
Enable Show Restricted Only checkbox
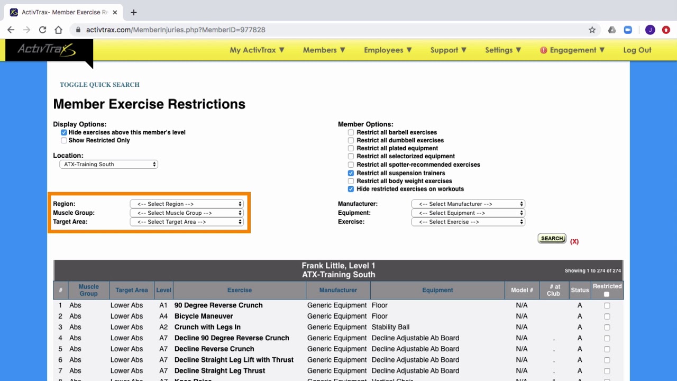click(64, 140)
